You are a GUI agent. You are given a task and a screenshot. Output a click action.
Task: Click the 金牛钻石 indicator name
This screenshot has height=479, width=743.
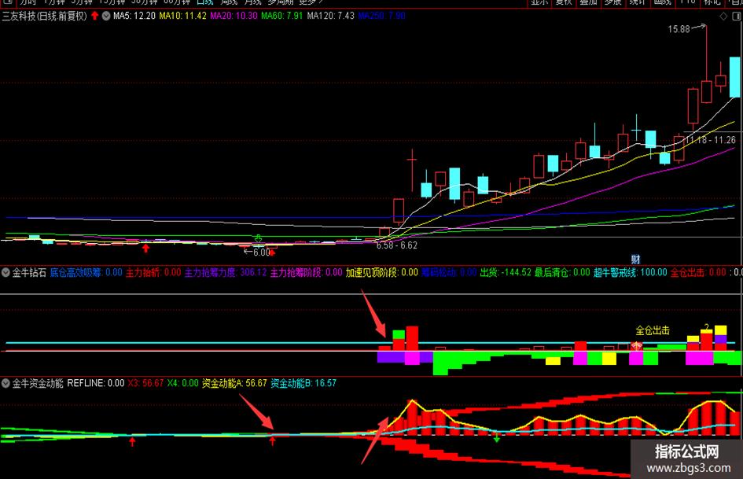pyautogui.click(x=29, y=272)
